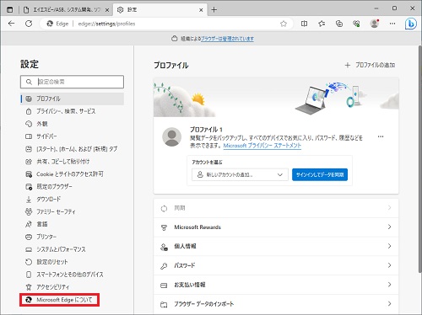This screenshot has width=422, height=315.
Task: Select the 設定 tab
Action: (160, 10)
